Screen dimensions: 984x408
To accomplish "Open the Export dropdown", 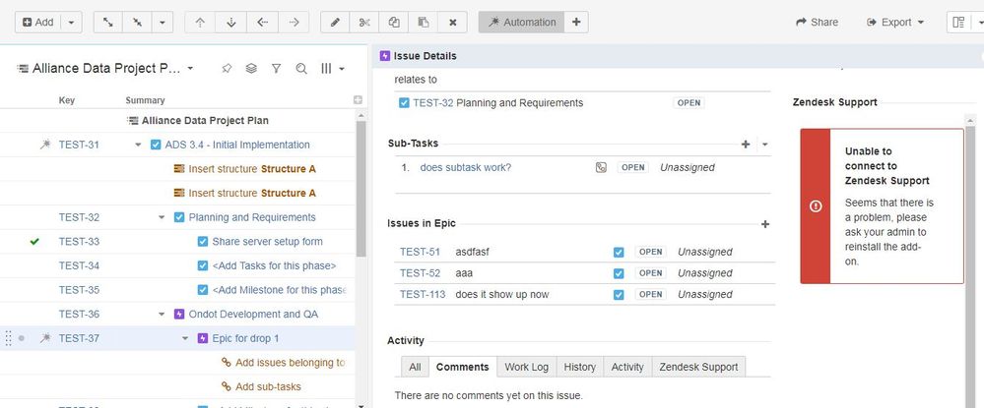I will pos(895,22).
